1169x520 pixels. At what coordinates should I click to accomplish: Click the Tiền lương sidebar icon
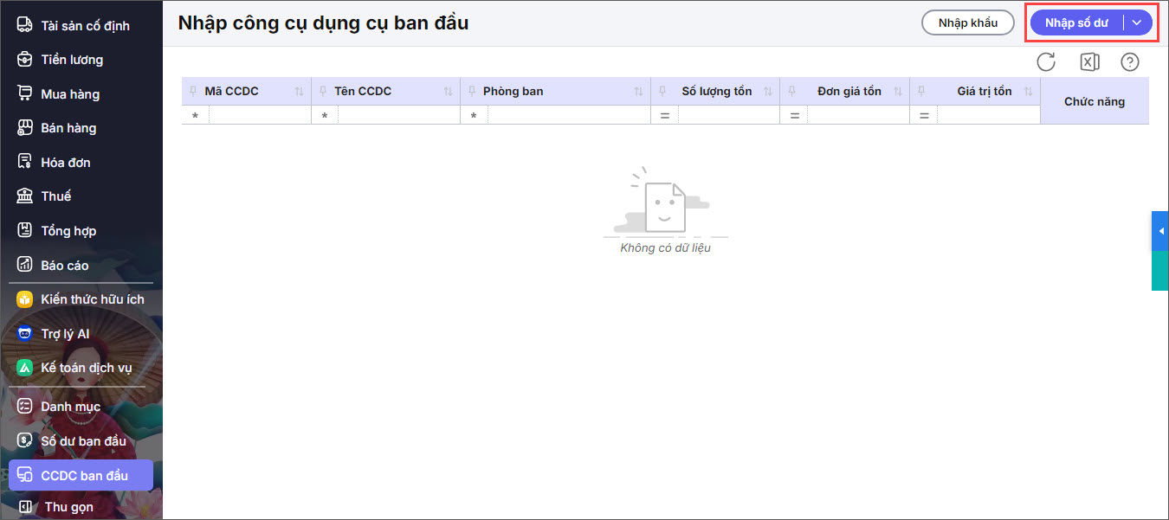pos(25,60)
